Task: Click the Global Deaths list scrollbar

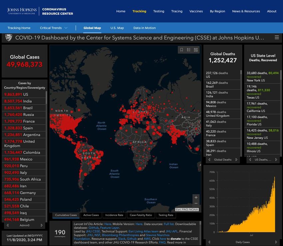Action: (241, 72)
